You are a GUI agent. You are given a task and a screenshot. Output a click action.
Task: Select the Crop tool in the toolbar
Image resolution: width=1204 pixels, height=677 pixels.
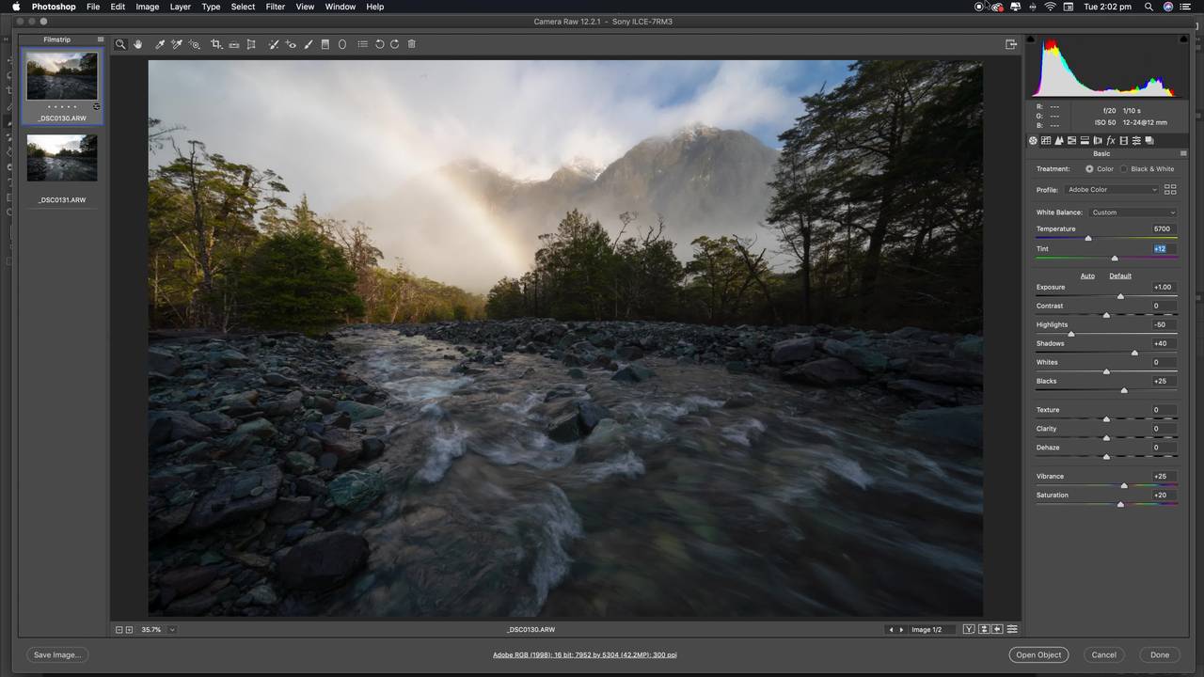[x=215, y=44]
